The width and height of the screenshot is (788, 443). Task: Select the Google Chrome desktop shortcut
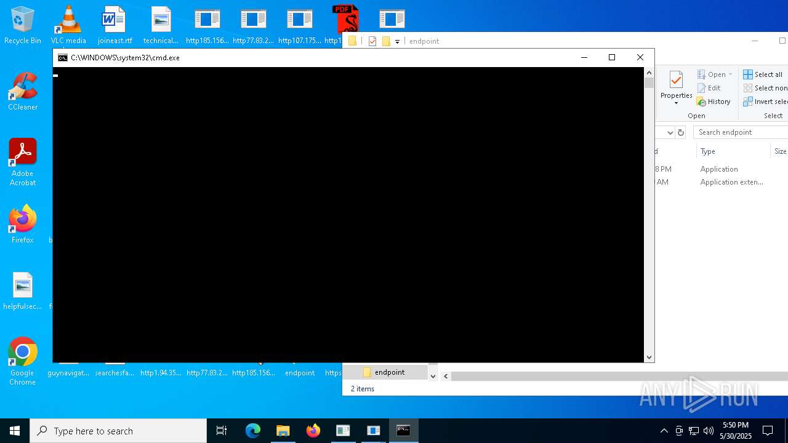click(x=23, y=361)
